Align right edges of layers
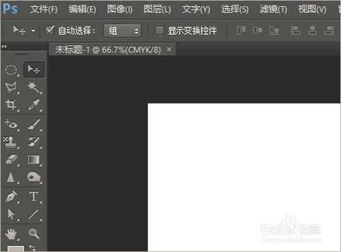Viewport: 341px width, 252px height. click(x=329, y=31)
